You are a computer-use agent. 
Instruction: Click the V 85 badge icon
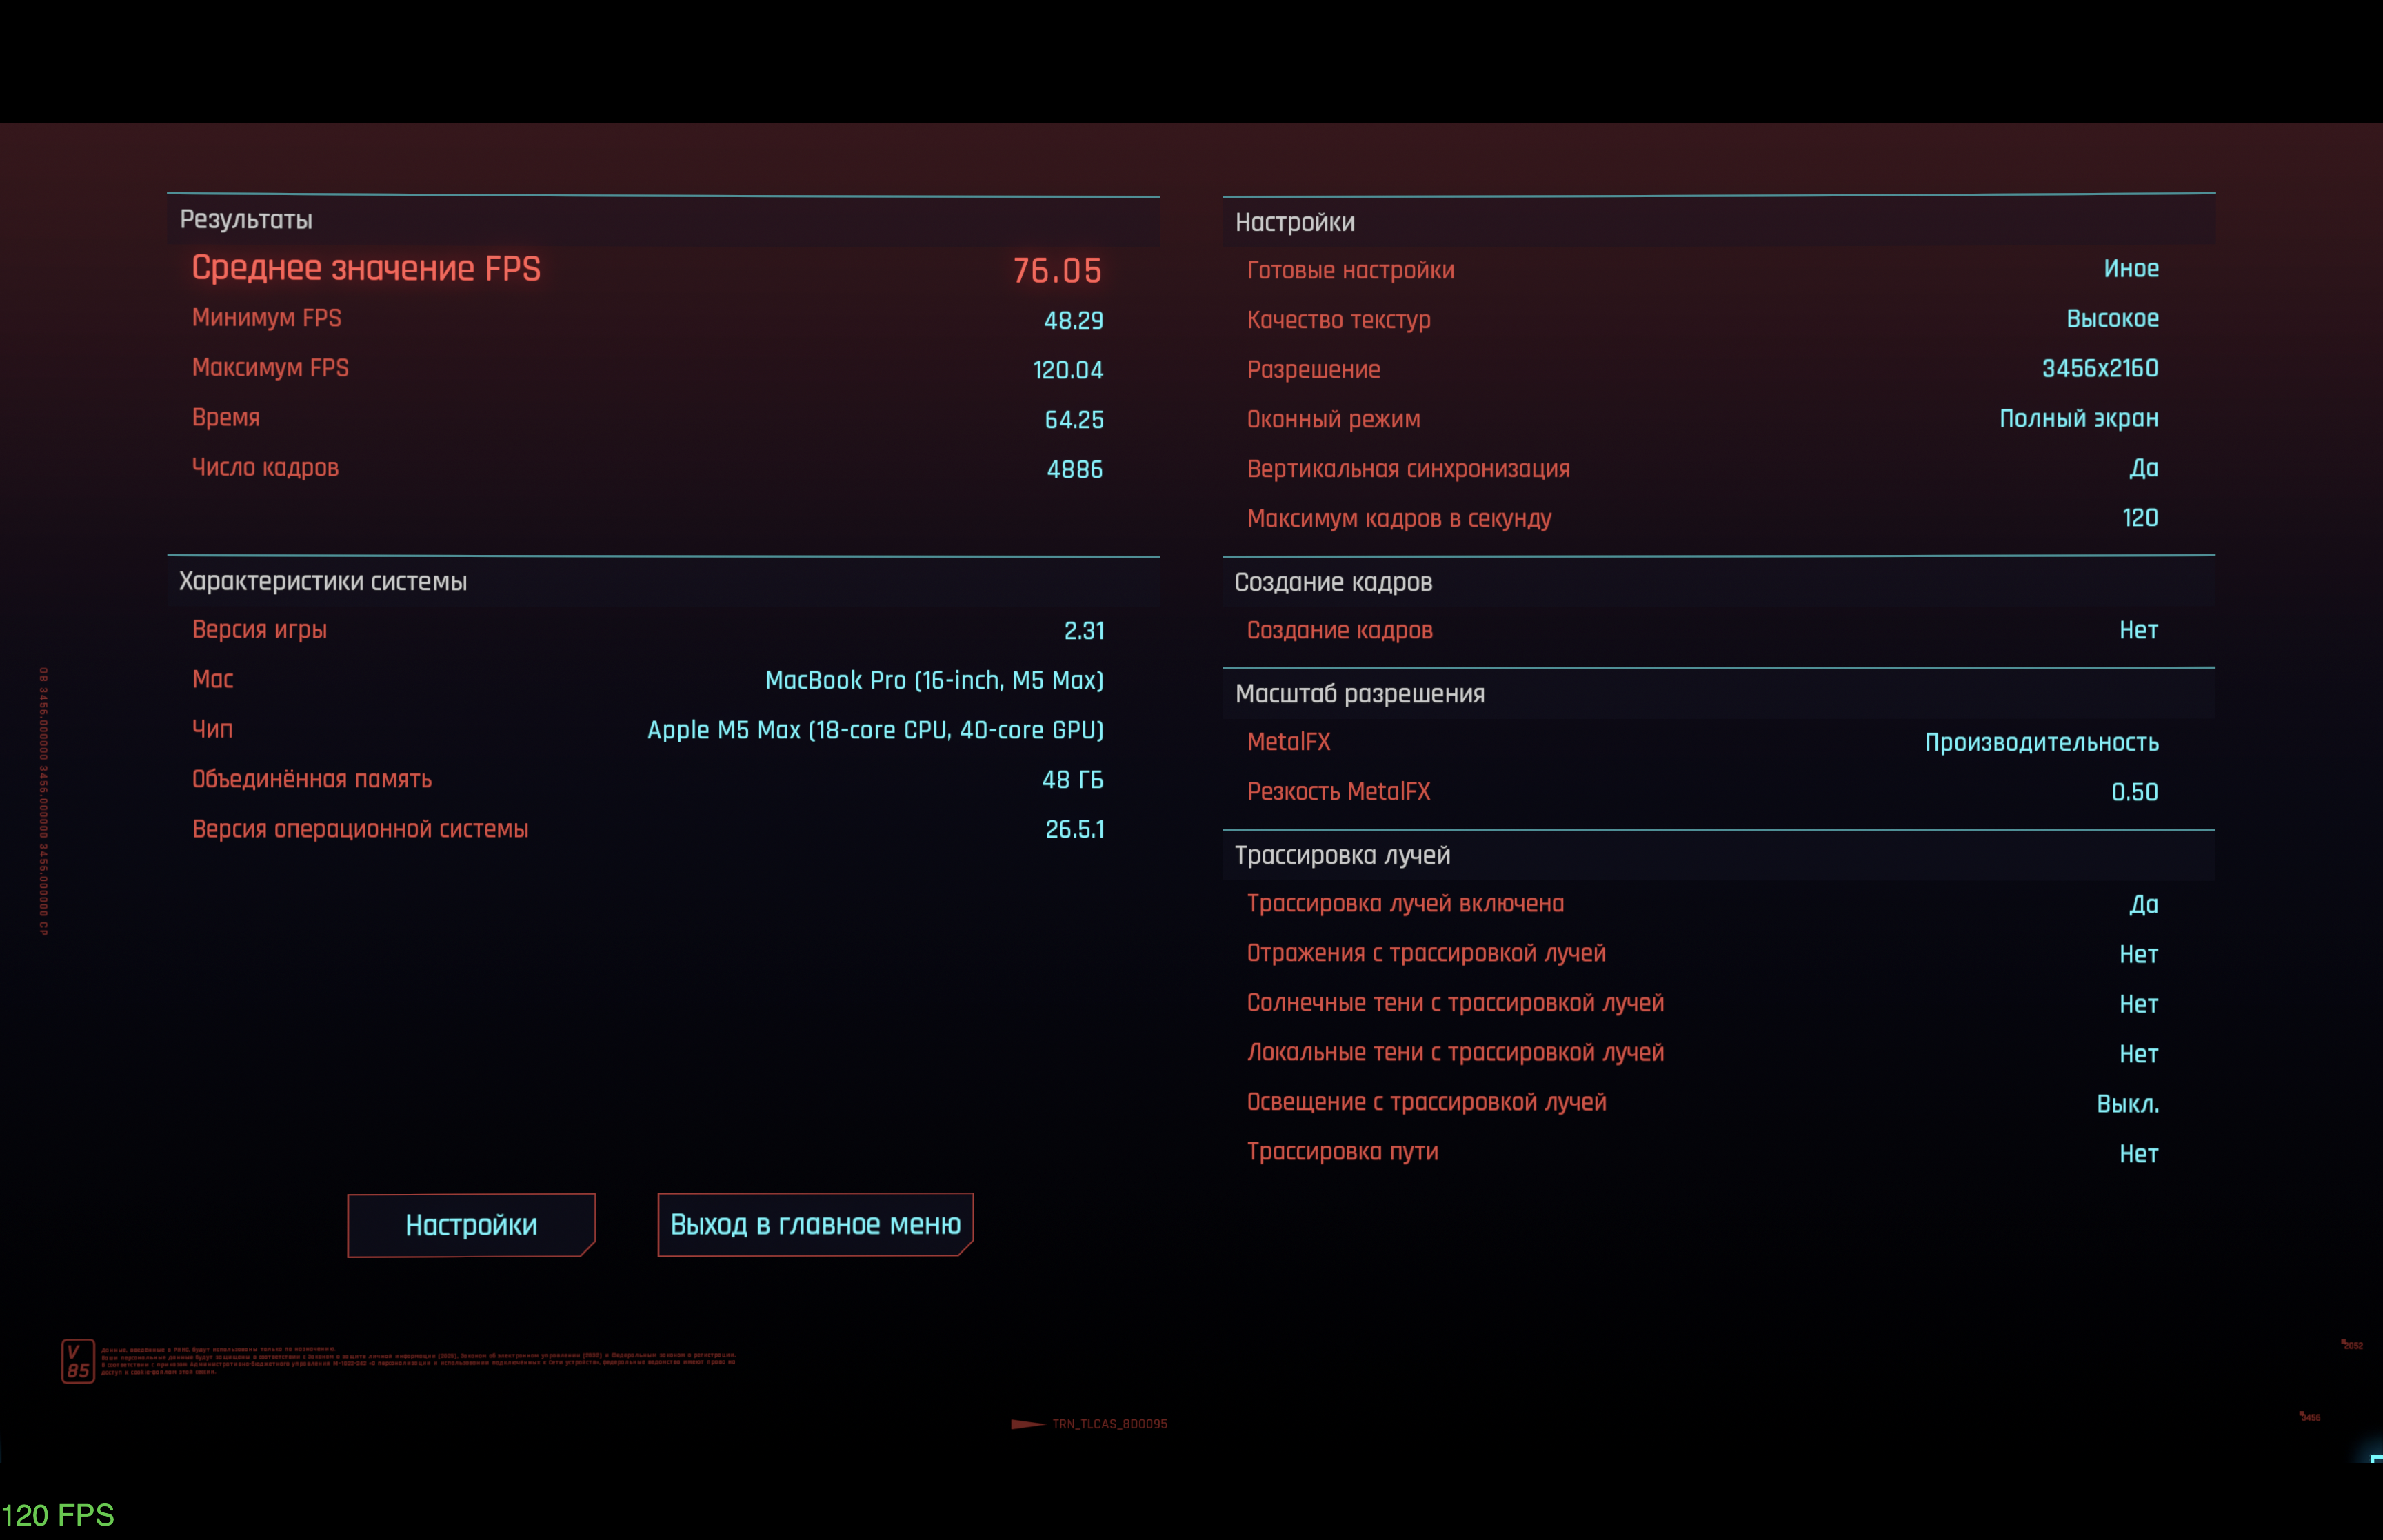(78, 1361)
